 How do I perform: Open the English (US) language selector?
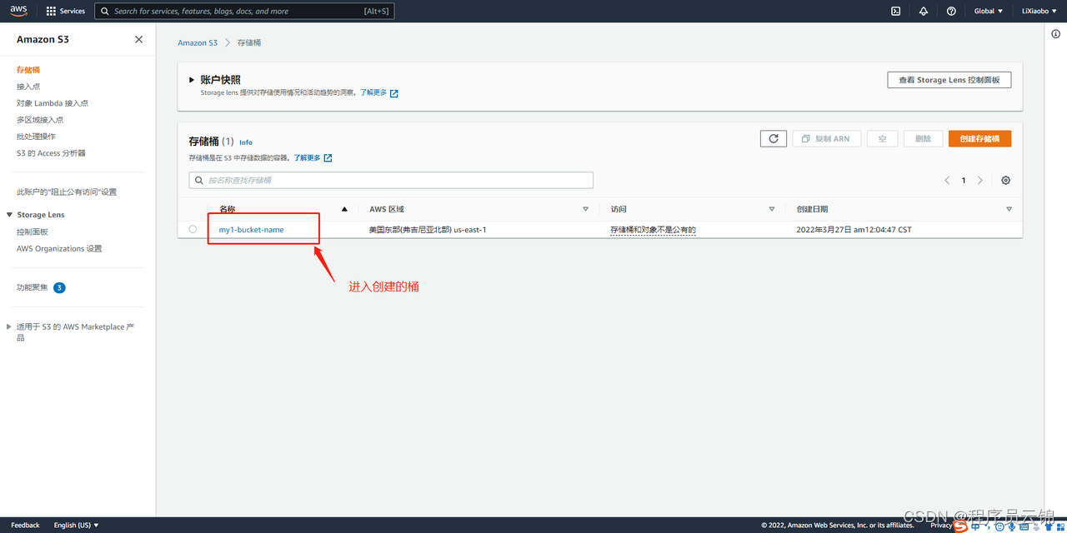pos(76,525)
